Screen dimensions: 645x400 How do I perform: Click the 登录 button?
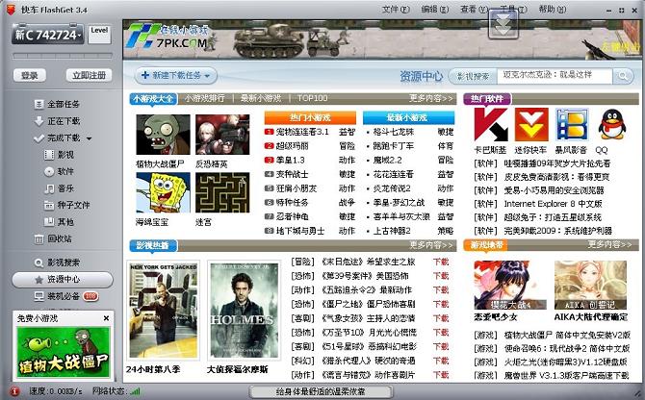tap(30, 76)
